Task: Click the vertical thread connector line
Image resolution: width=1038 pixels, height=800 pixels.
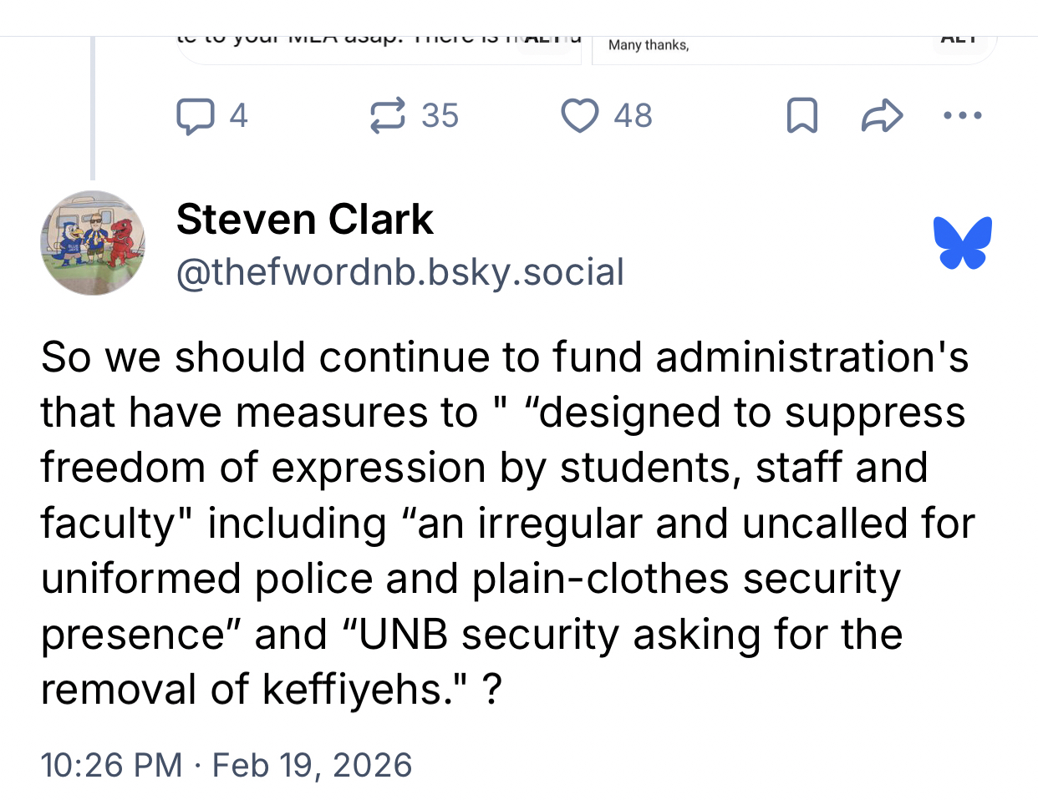Action: pyautogui.click(x=93, y=109)
